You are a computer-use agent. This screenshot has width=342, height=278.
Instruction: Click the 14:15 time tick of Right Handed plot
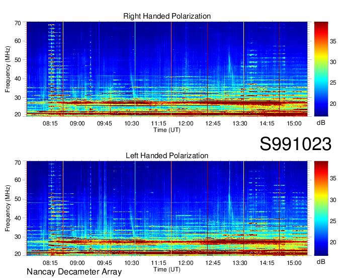pos(267,123)
